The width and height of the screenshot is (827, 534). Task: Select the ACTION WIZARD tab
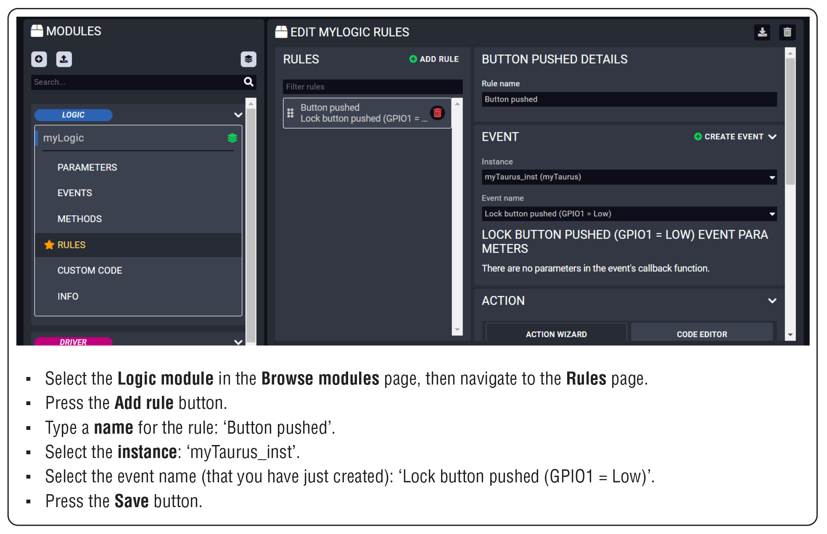click(x=556, y=334)
